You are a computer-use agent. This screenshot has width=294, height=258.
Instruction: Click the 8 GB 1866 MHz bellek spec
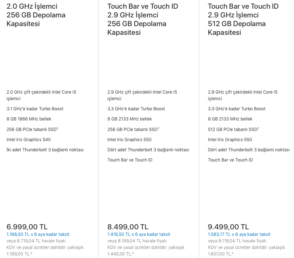[29, 119]
